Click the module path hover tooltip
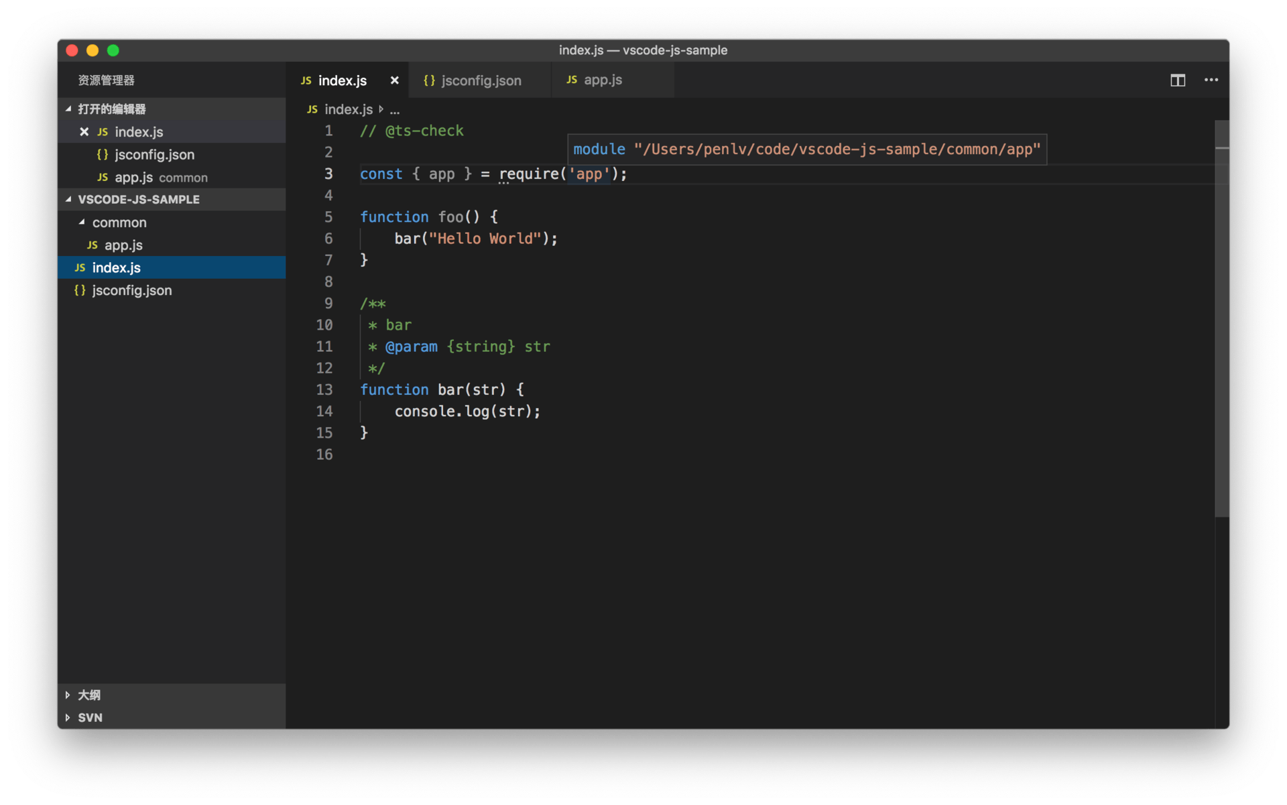This screenshot has height=805, width=1287. tap(807, 149)
